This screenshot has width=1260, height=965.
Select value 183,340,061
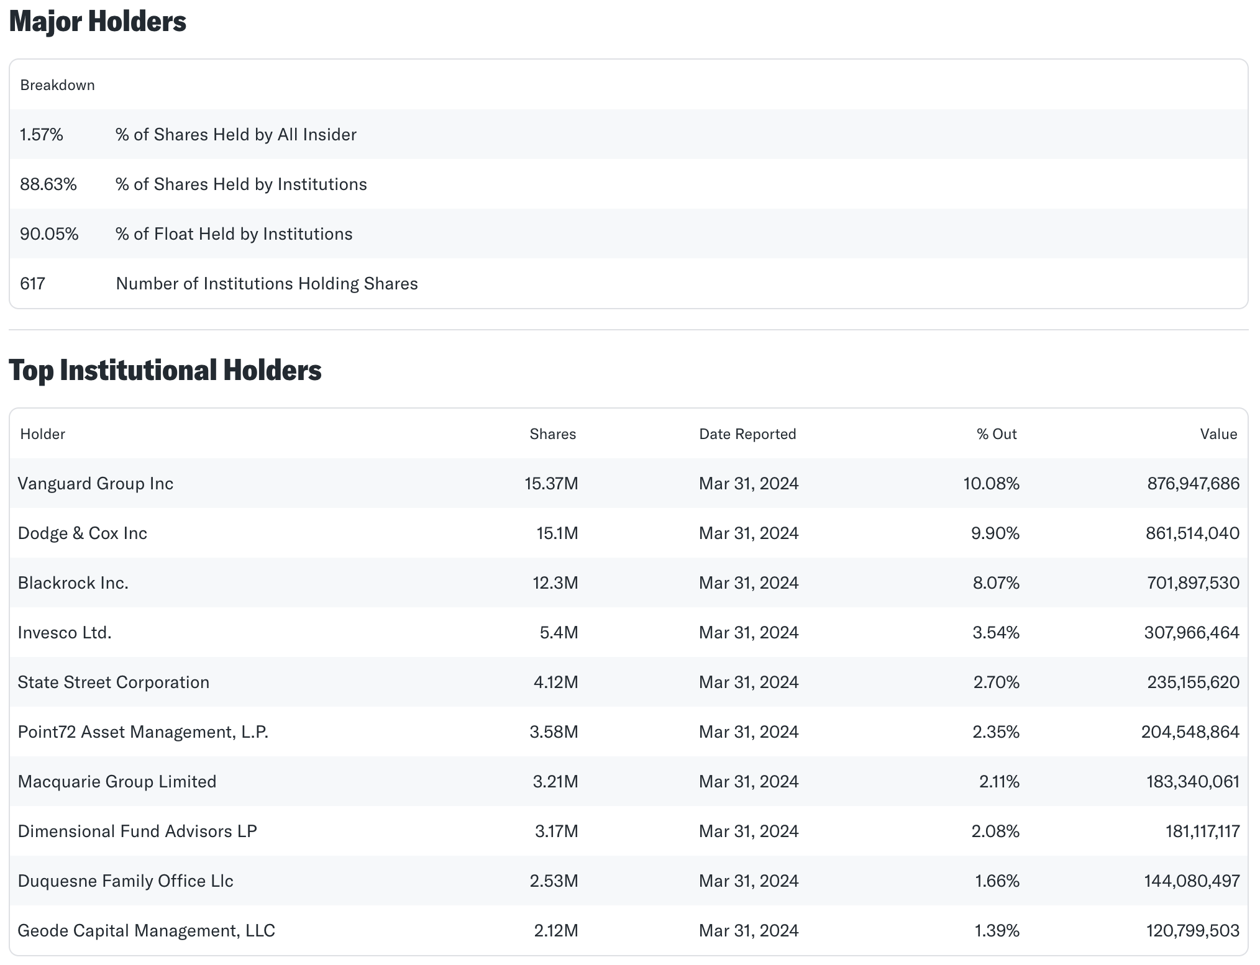click(x=1193, y=782)
